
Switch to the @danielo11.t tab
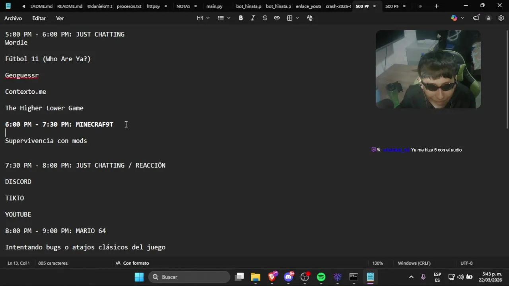99,6
